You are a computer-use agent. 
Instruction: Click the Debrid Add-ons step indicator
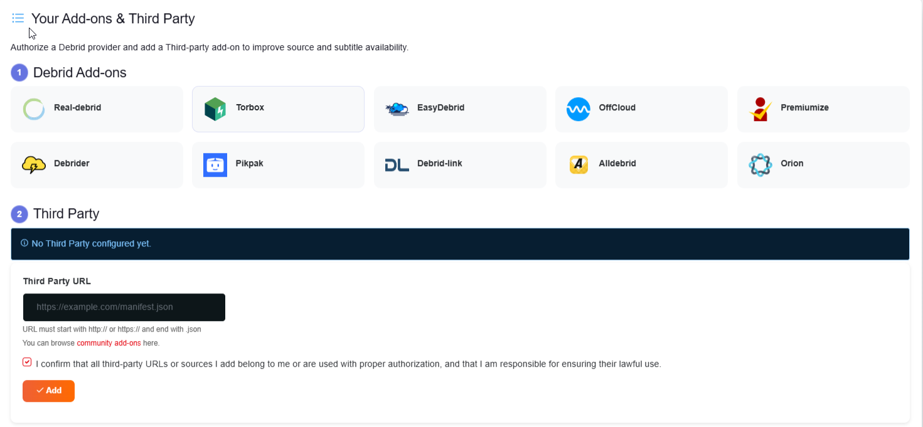19,72
